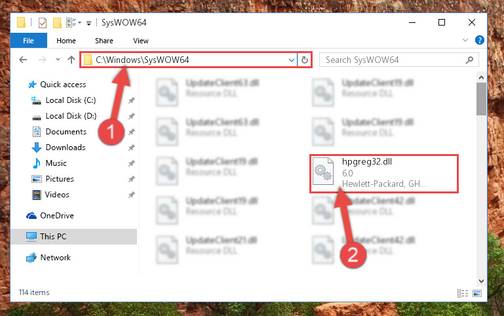Viewport: 504px width, 316px height.
Task: Switch to the View ribbon tab
Action: coord(141,41)
